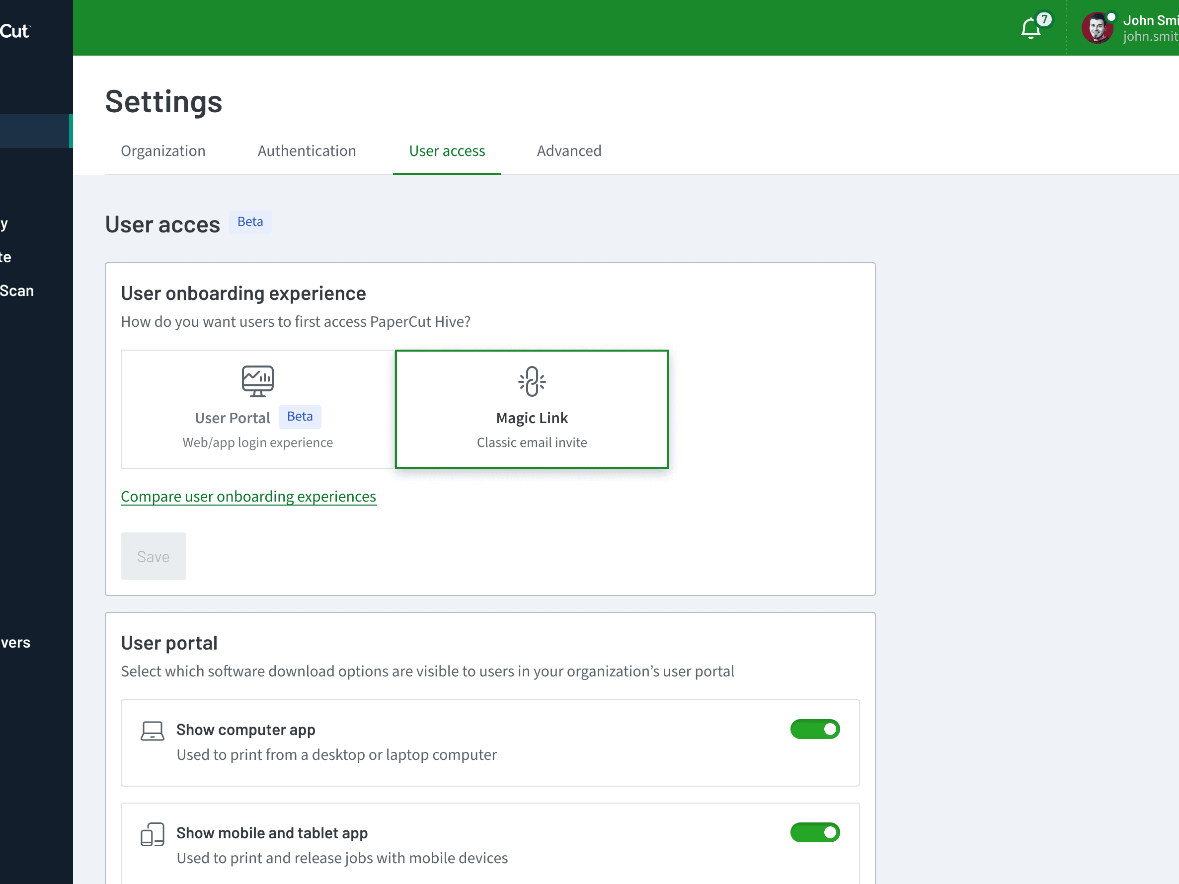The image size is (1179, 884).
Task: Select the User access tab
Action: pos(447,151)
